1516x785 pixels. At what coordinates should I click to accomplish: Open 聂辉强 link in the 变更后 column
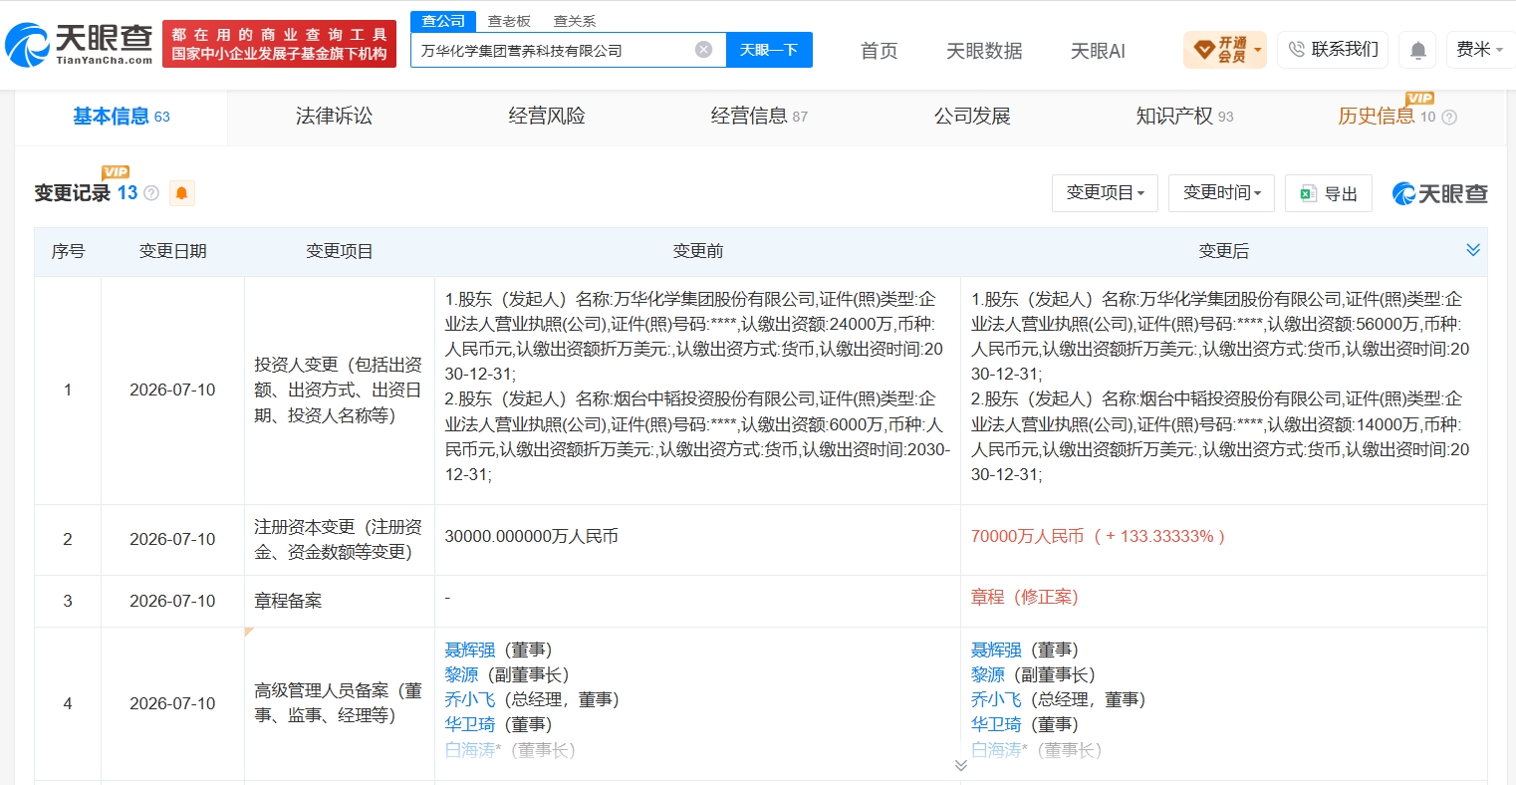point(997,650)
